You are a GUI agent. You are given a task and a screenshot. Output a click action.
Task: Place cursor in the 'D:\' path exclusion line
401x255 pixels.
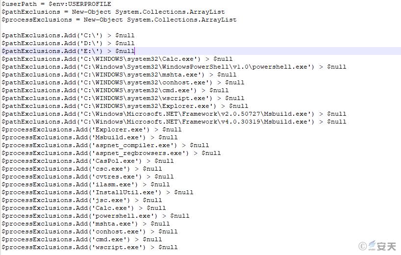68,43
